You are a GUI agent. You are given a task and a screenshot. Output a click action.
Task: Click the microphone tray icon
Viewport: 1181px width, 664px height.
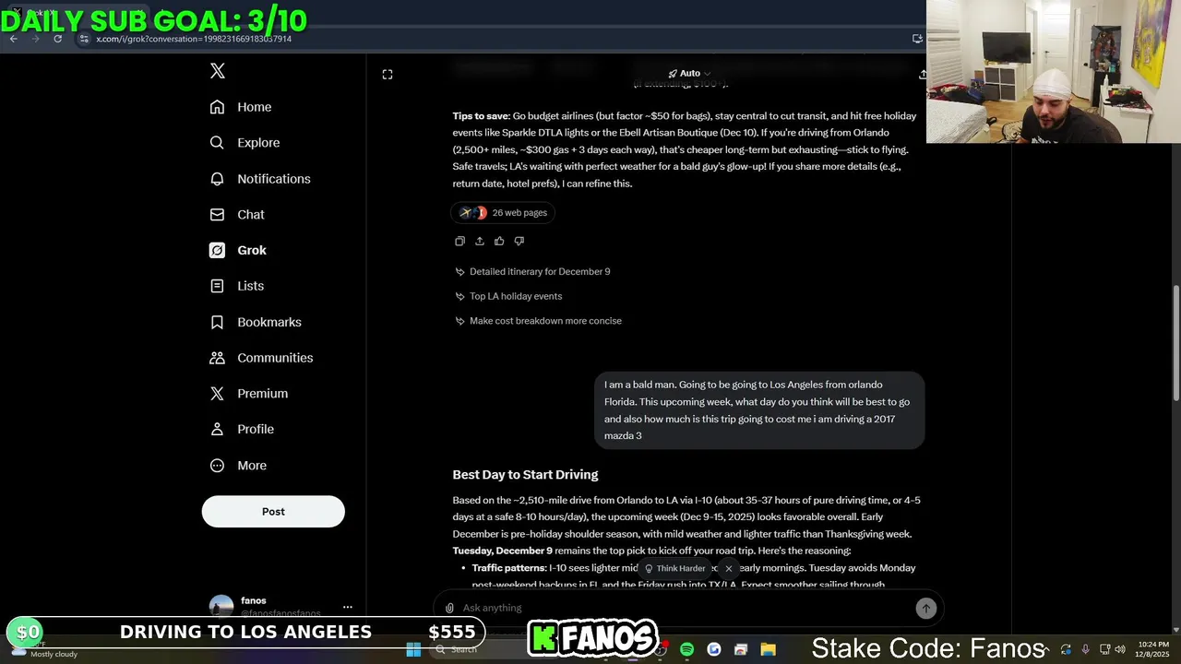point(1085,650)
